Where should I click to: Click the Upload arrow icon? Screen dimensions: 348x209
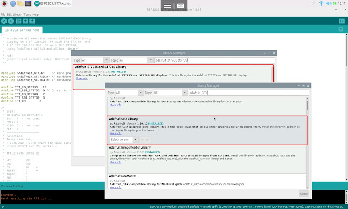click(11, 21)
